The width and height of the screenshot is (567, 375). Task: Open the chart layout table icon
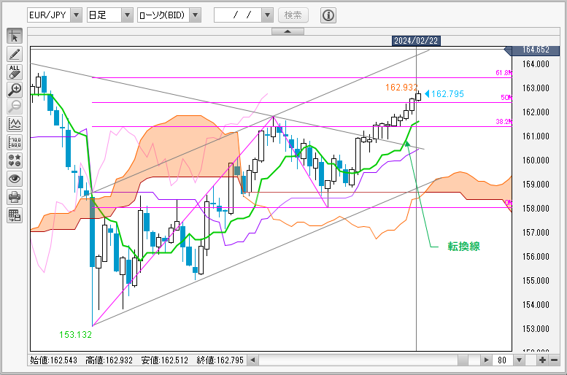(x=15, y=215)
